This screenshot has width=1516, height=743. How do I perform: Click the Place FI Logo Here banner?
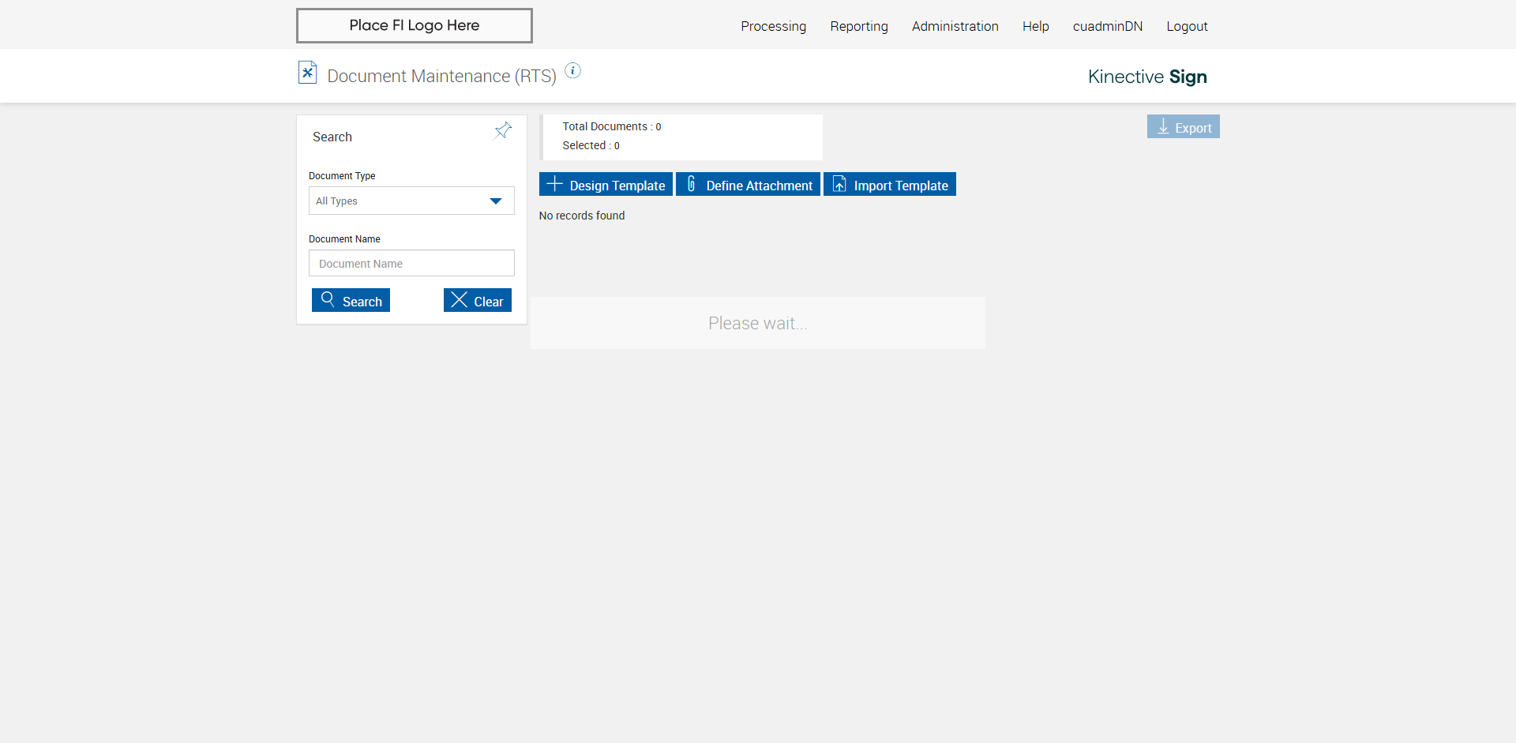pos(415,25)
